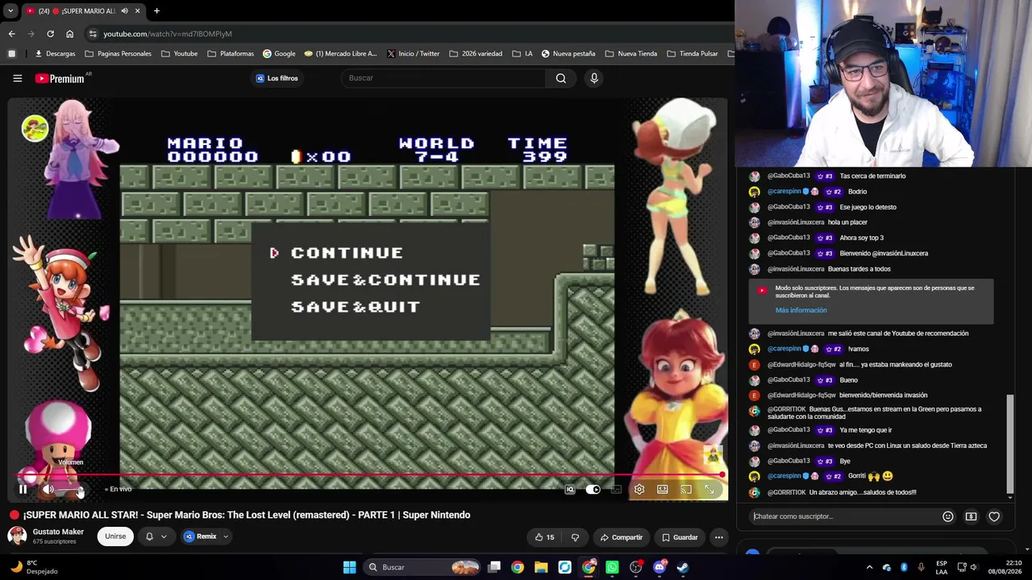Expand the notification bell dropdown
This screenshot has width=1032, height=580.
(x=156, y=536)
